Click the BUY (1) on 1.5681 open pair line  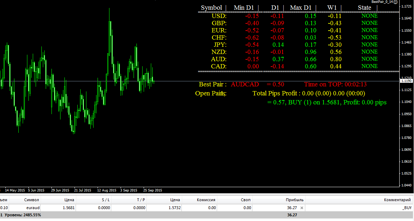(x=327, y=102)
